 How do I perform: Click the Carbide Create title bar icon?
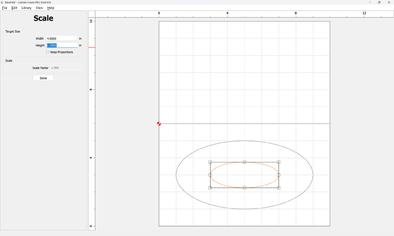pyautogui.click(x=2, y=2)
